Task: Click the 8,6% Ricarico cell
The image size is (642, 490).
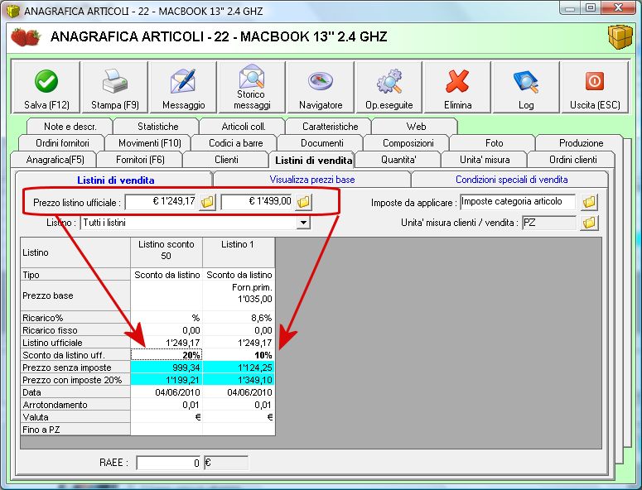Action: tap(239, 318)
